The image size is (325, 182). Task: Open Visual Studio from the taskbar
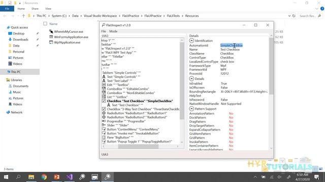click(x=70, y=177)
